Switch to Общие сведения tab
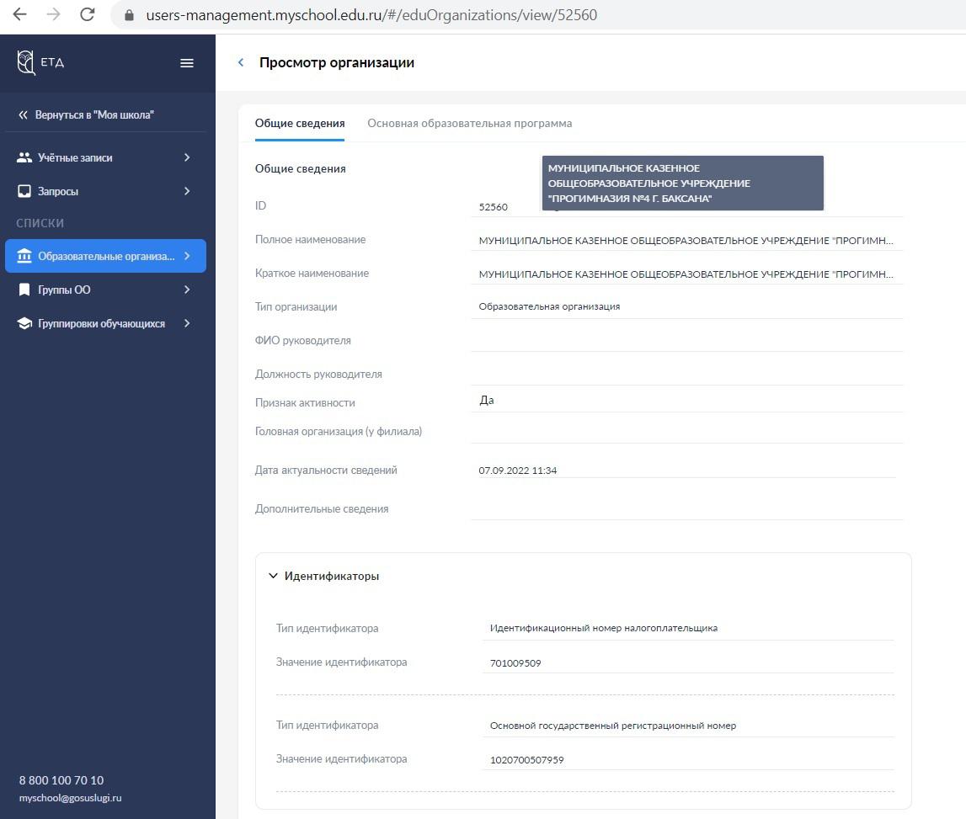Viewport: 966px width, 819px height. [300, 123]
